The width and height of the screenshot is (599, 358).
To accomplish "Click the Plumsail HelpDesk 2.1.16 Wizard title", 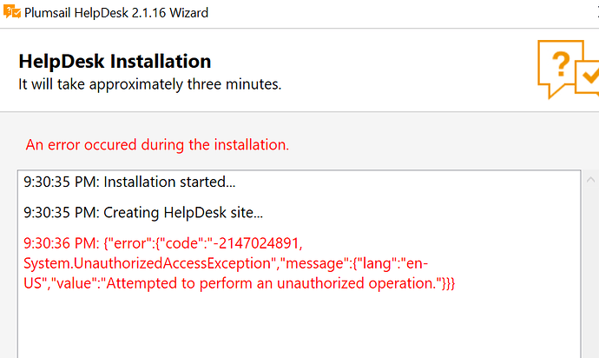I will 116,13.
